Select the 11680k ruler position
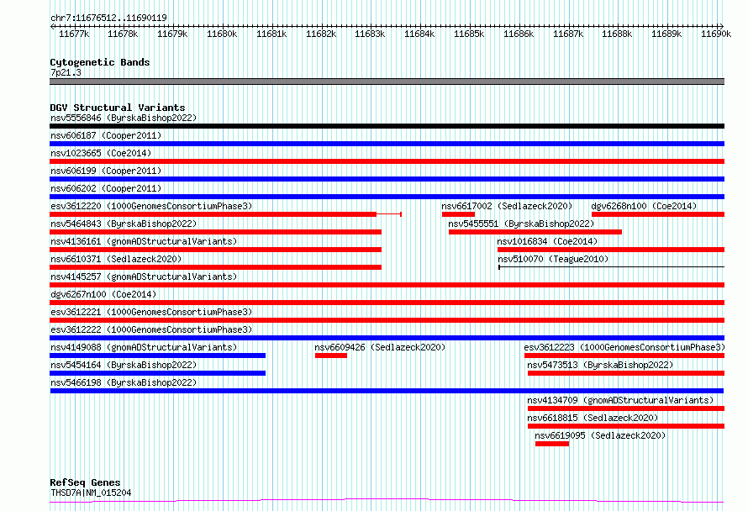748x511 pixels. [222, 34]
